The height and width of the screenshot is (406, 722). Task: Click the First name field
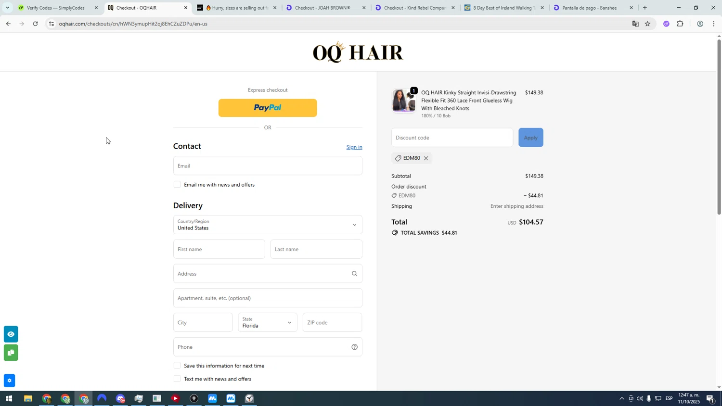219,249
